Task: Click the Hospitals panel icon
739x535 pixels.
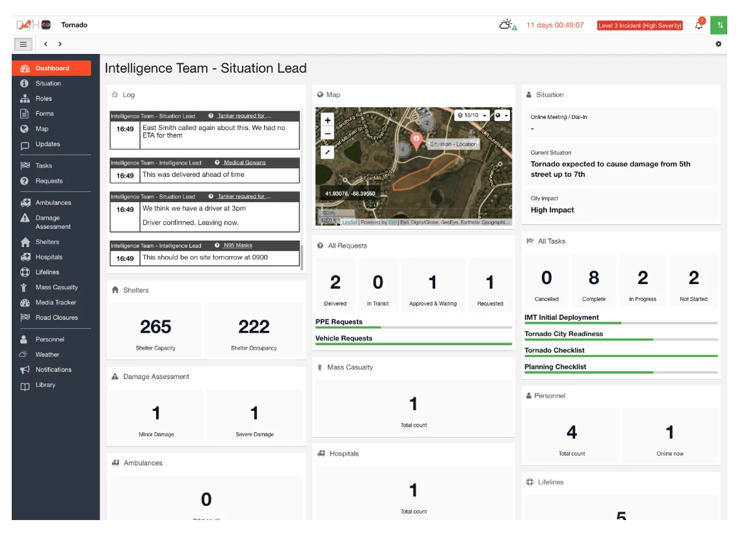Action: point(321,454)
